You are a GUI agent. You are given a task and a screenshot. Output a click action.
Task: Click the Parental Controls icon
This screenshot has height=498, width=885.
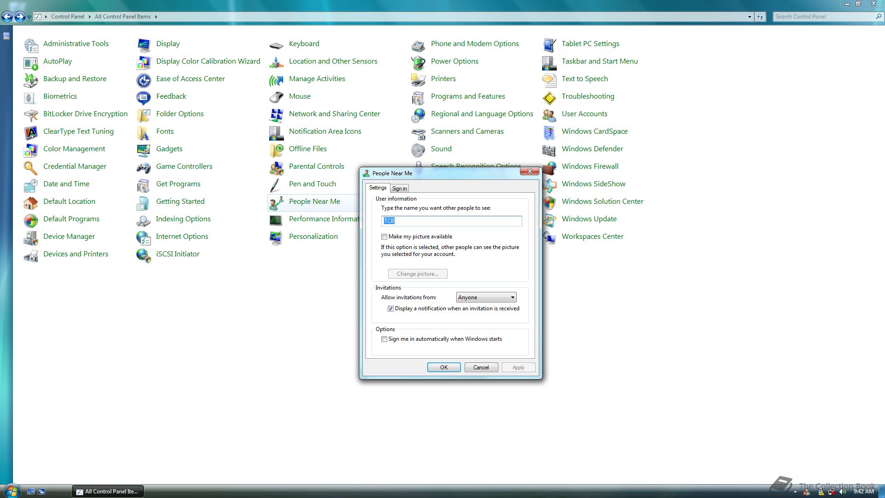click(277, 168)
